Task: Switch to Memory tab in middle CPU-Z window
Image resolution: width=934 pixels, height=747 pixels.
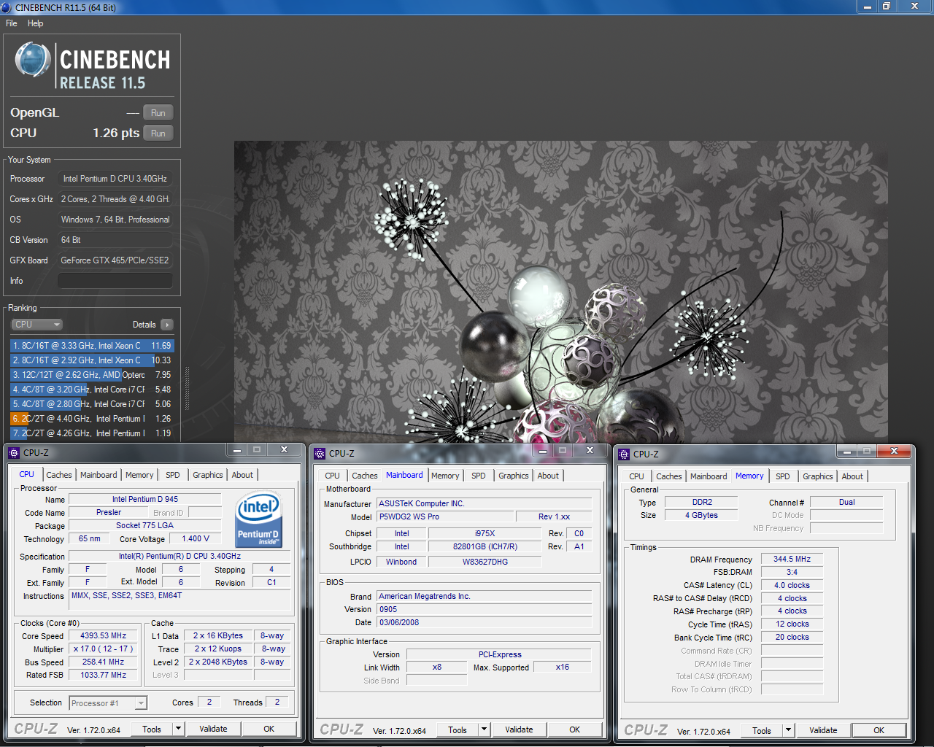Action: [445, 476]
